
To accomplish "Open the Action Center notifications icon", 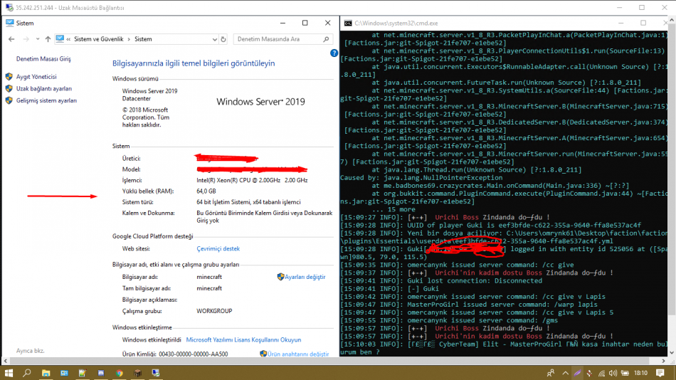I will point(660,373).
